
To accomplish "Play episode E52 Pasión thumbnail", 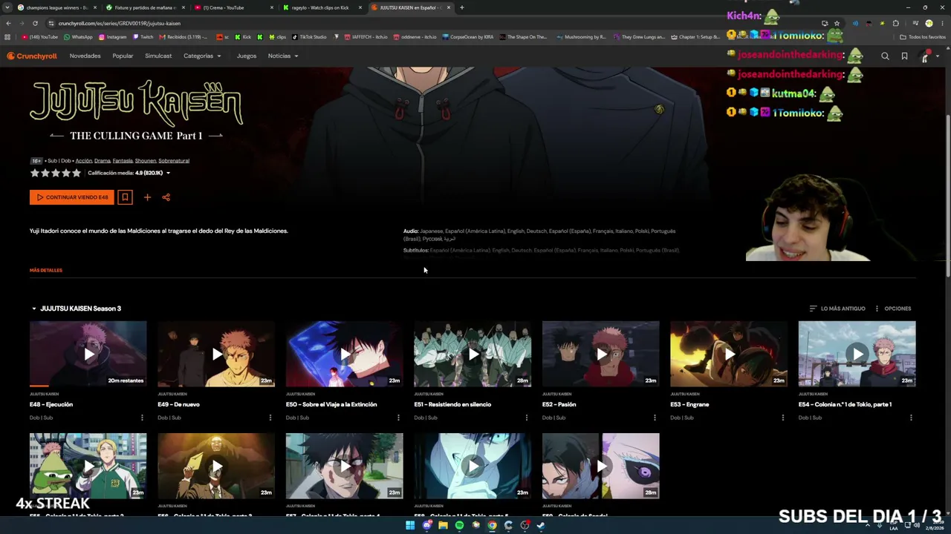I will coord(601,354).
